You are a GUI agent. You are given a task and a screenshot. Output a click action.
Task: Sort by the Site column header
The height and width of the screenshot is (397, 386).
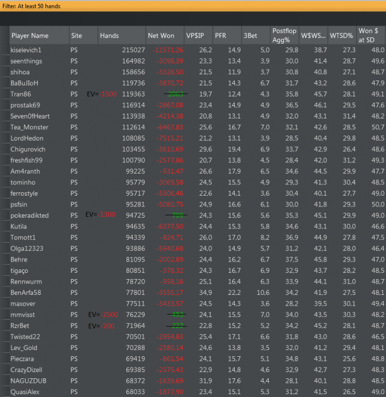83,35
